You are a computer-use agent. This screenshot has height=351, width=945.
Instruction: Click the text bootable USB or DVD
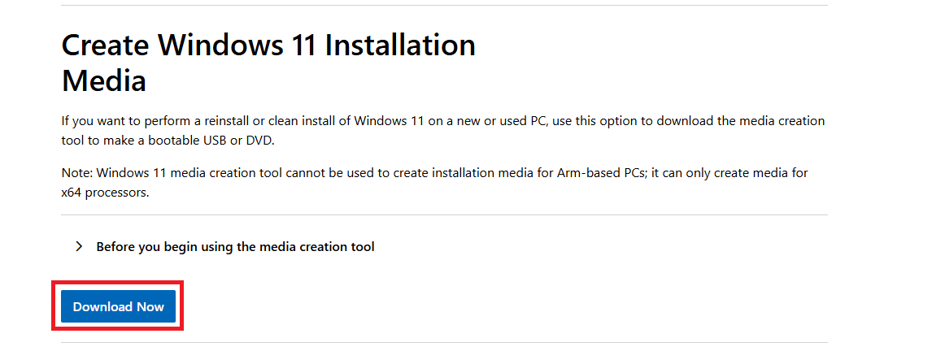[x=240, y=141]
